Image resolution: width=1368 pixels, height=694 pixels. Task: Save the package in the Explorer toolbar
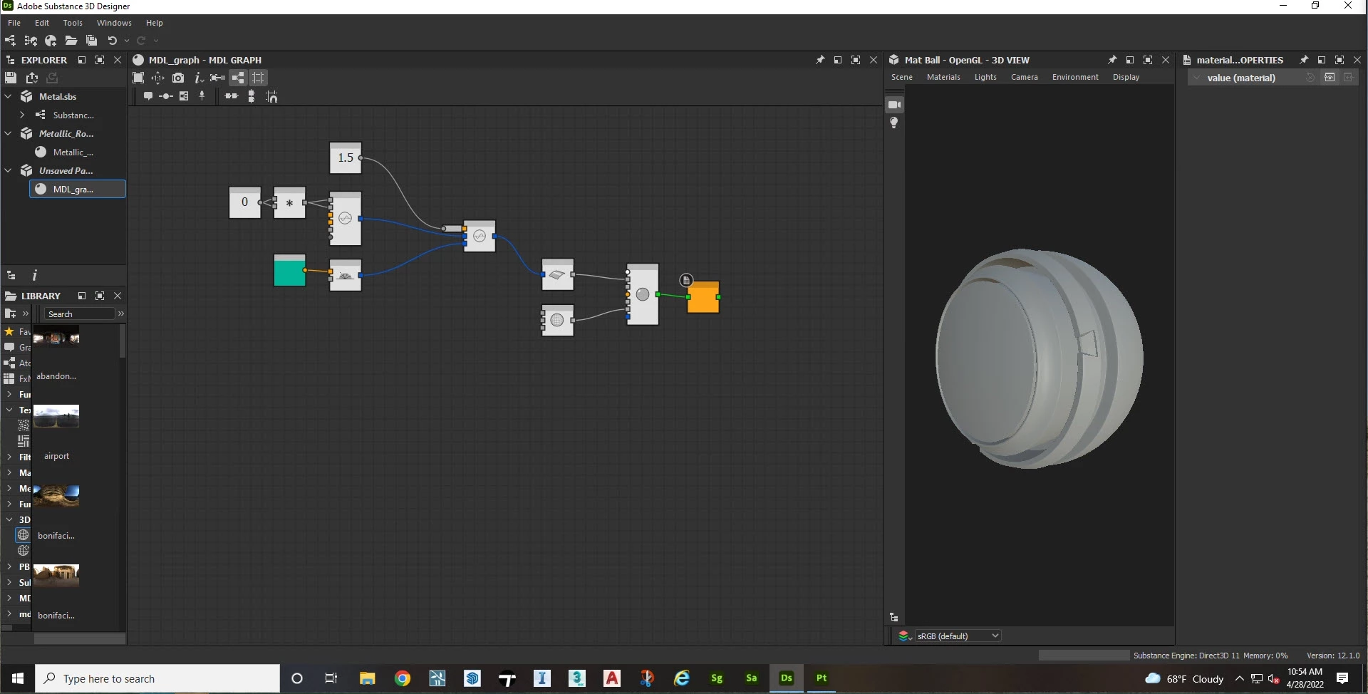10,78
